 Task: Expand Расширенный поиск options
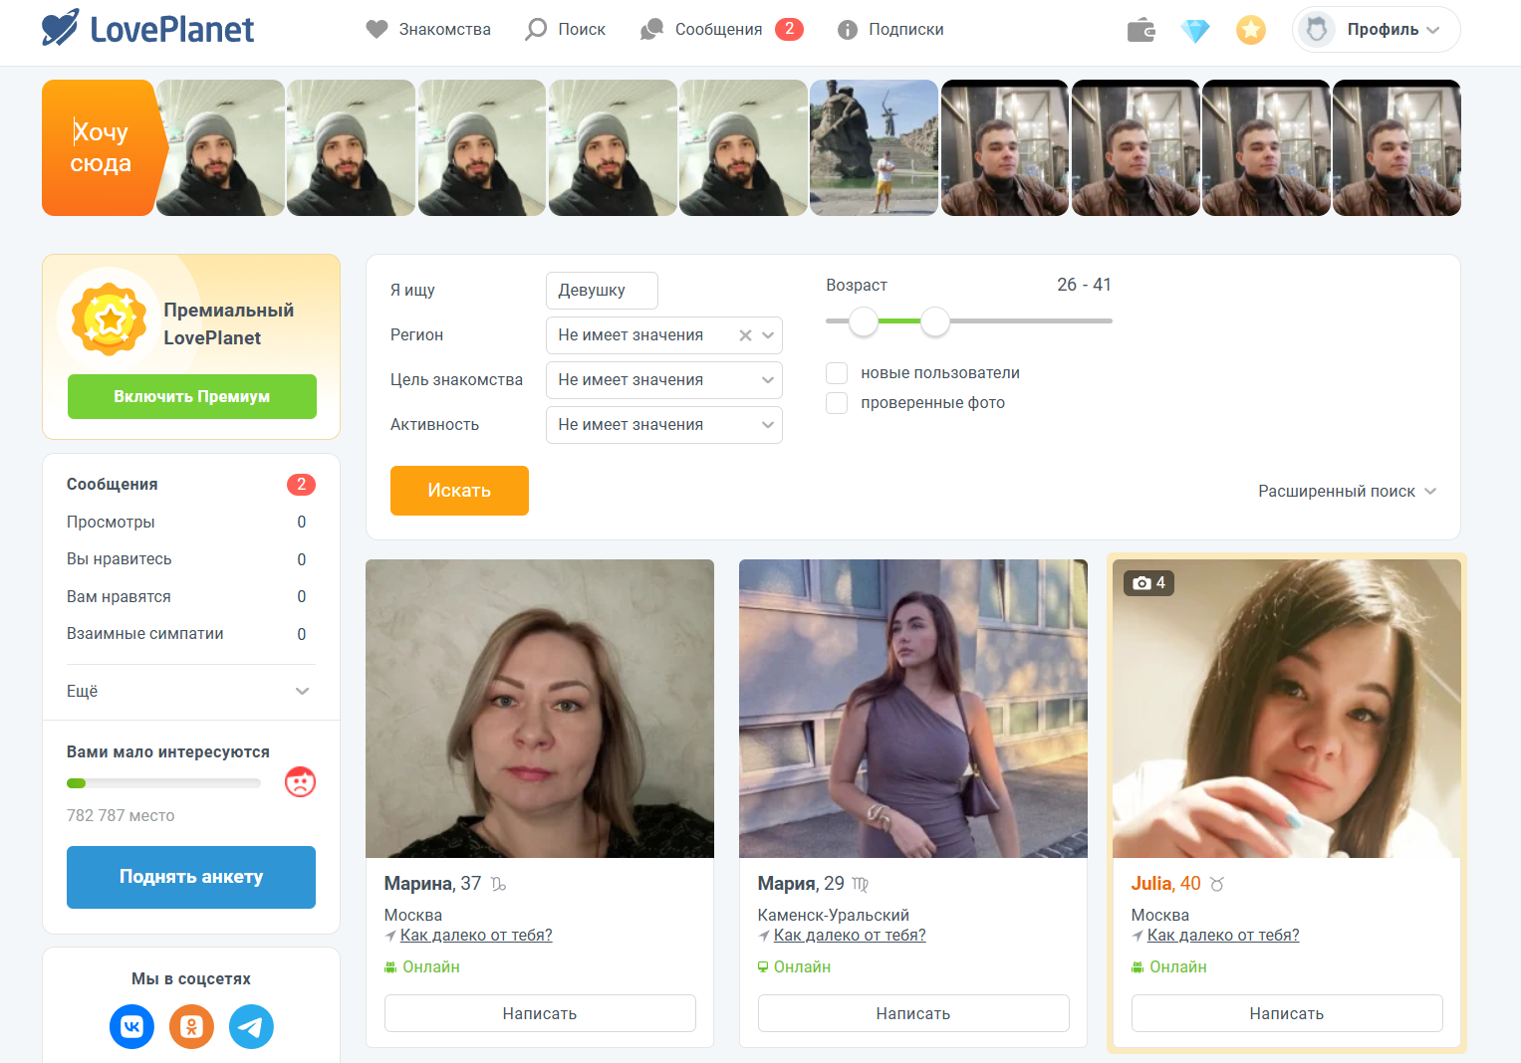coord(1347,492)
